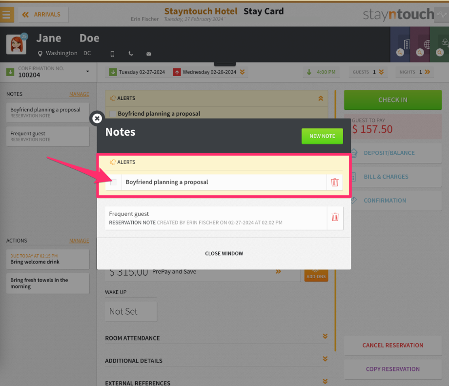Click the green arrival date arrow icon

click(113, 72)
